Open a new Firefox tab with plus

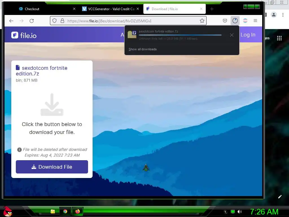[212, 9]
